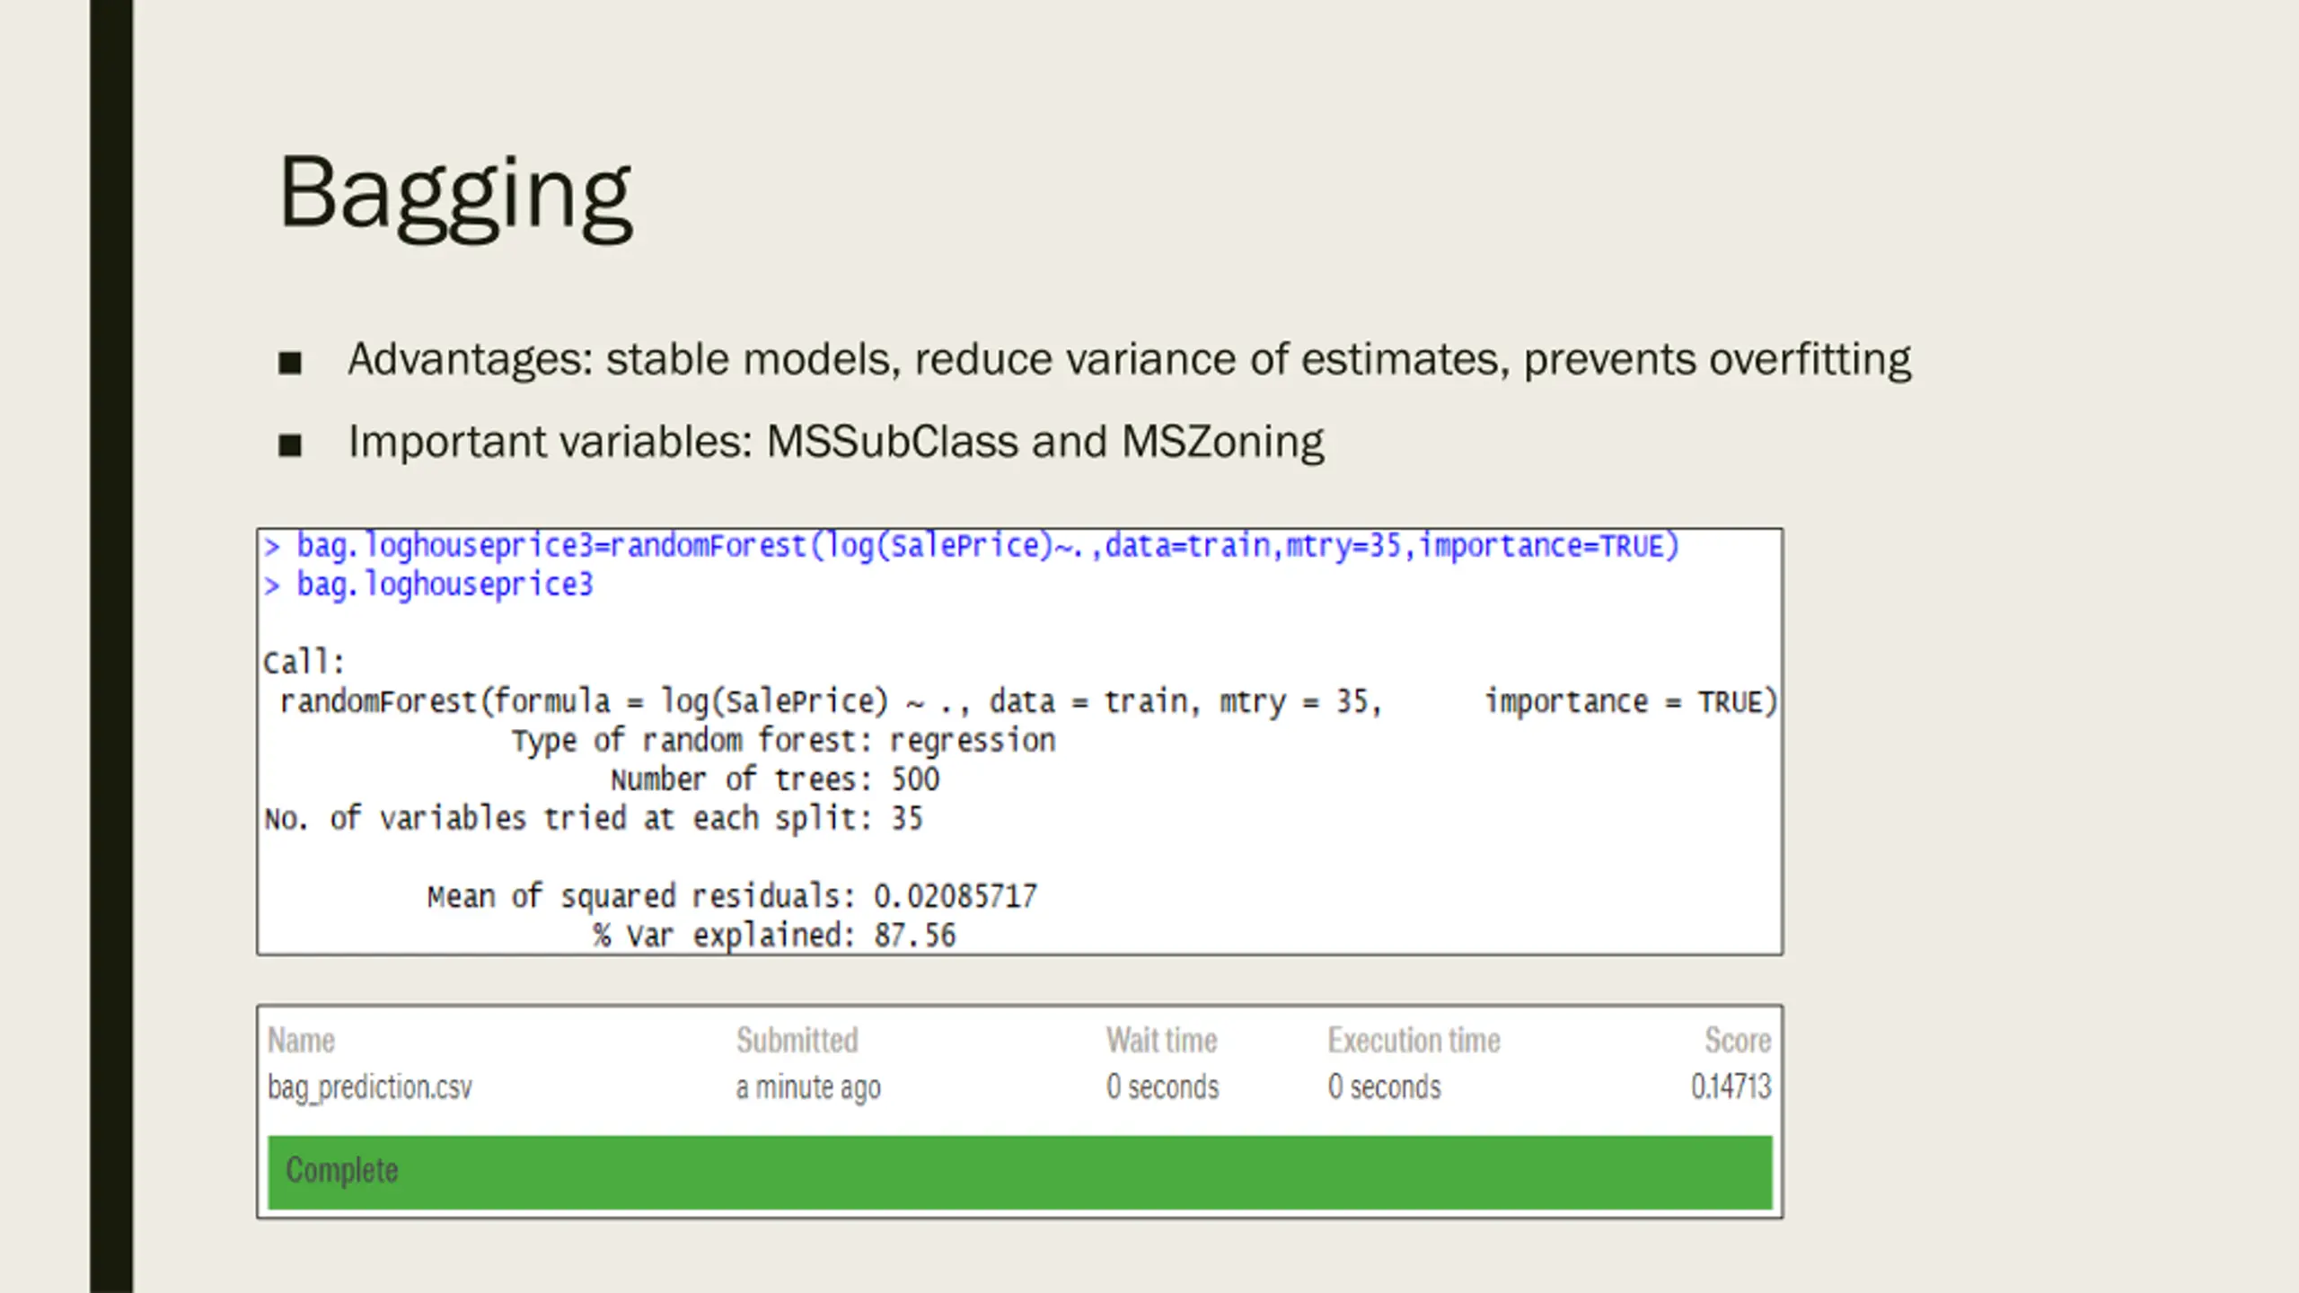2299x1293 pixels.
Task: Click 'Type of random forest: regression' line
Action: (x=784, y=741)
